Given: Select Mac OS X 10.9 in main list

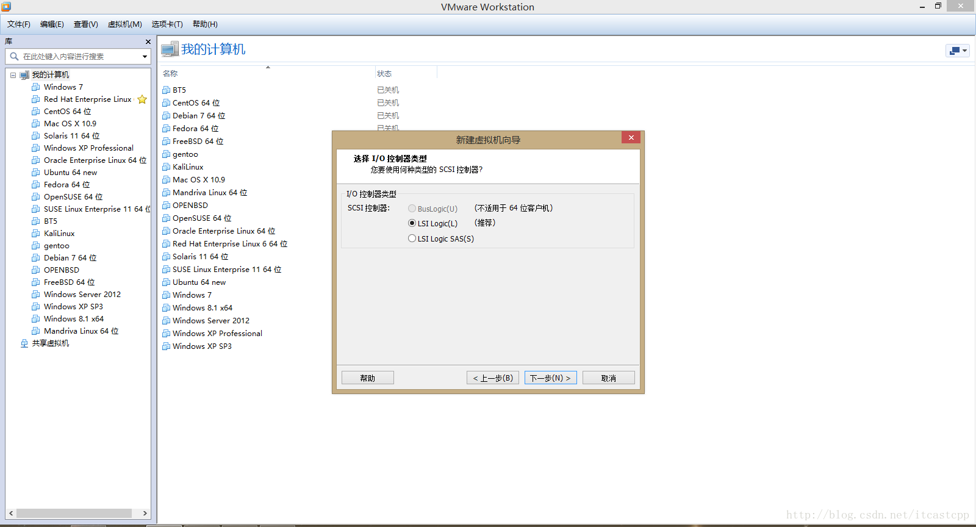Looking at the screenshot, I should (x=199, y=180).
